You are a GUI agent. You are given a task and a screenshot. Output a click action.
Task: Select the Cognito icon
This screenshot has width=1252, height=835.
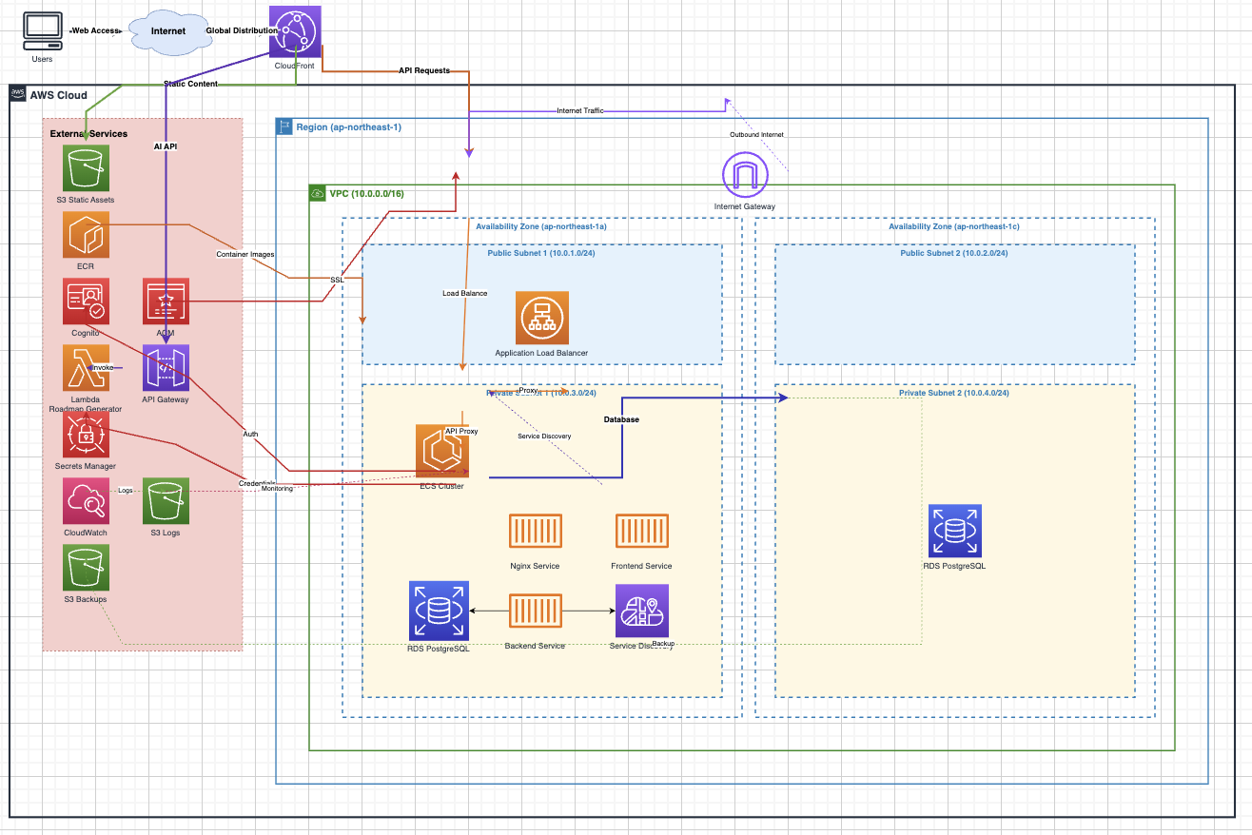tap(87, 301)
